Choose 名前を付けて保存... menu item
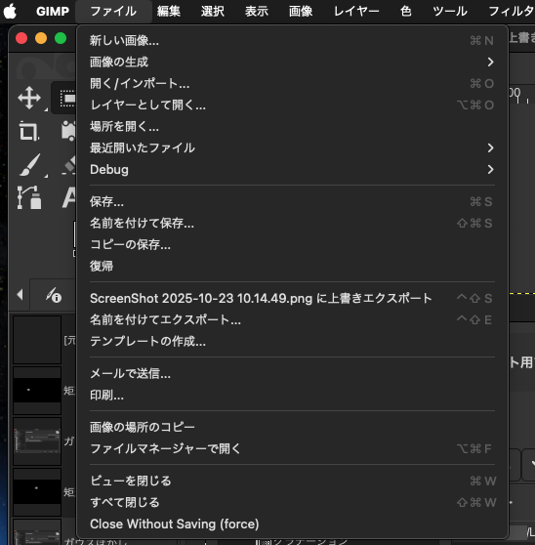This screenshot has width=535, height=545. (x=293, y=223)
